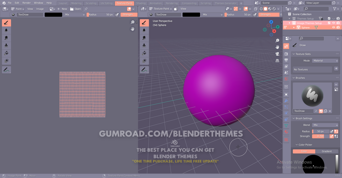Image resolution: width=342 pixels, height=178 pixels.
Task: Toggle the pin image icon in the image editor header
Action: pos(86,9)
